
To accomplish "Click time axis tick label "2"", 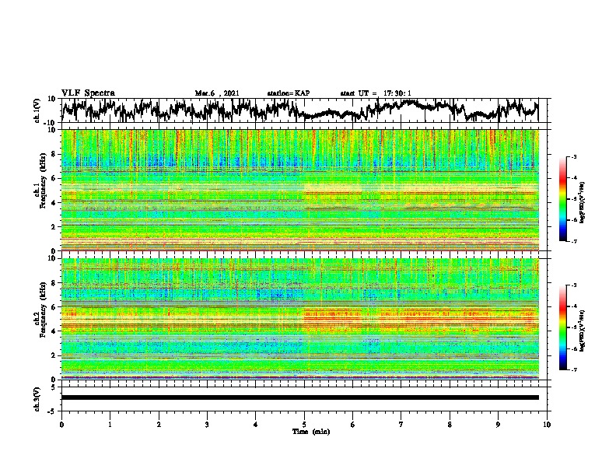I will [159, 425].
